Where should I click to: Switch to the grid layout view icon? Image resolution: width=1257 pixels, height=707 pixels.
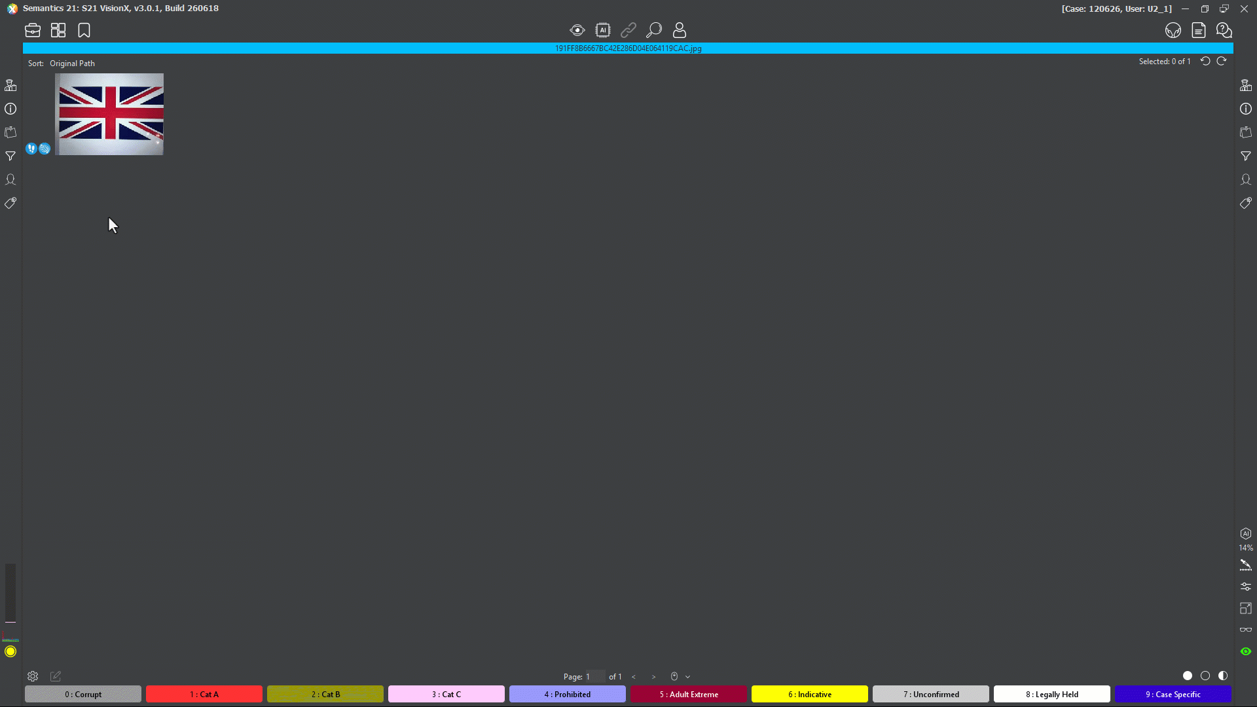(58, 30)
